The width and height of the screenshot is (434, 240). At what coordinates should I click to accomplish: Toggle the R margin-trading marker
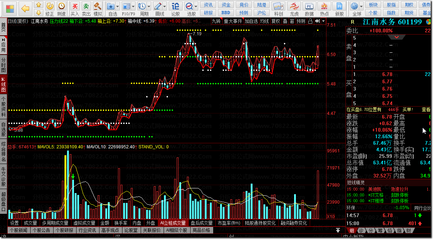point(352,22)
